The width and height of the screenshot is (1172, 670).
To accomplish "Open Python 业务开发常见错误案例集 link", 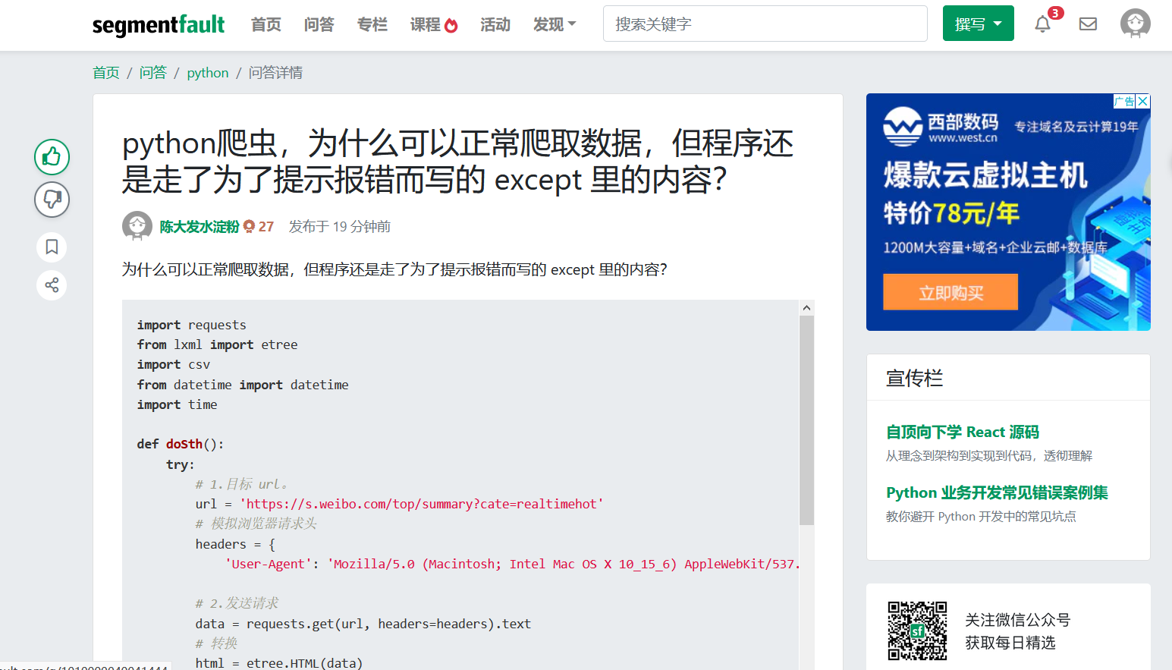I will pos(997,492).
